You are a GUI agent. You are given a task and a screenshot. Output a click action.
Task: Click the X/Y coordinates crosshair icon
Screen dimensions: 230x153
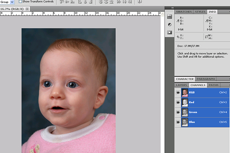(178, 37)
